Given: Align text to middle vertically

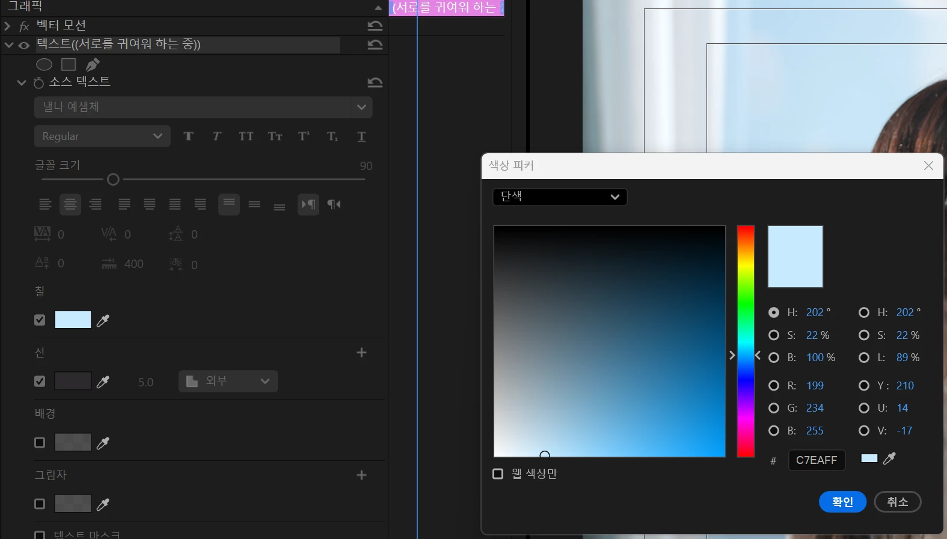Looking at the screenshot, I should (x=254, y=204).
